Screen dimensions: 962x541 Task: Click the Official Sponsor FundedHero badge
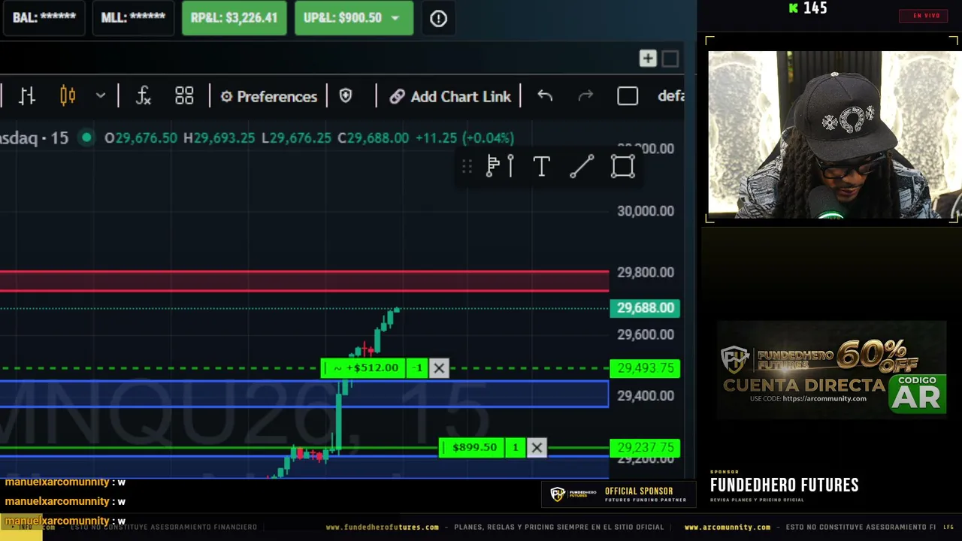pos(618,494)
